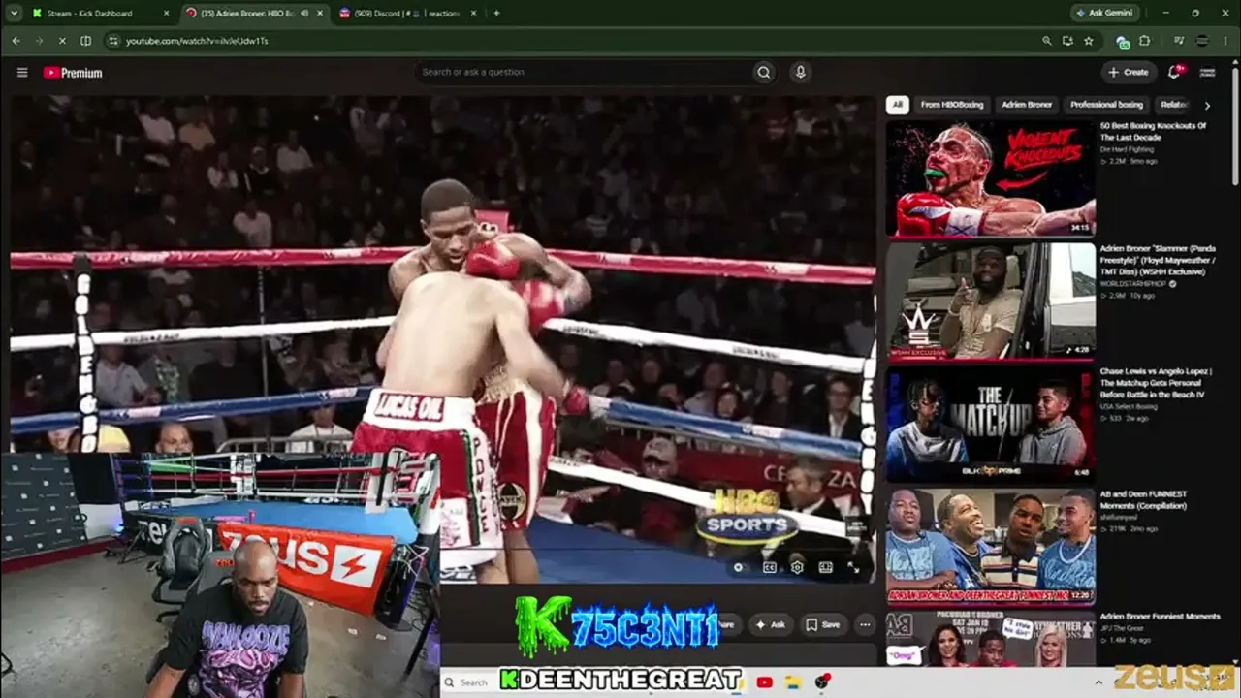Open File Explorer from the taskbar
The width and height of the screenshot is (1241, 698).
(793, 682)
